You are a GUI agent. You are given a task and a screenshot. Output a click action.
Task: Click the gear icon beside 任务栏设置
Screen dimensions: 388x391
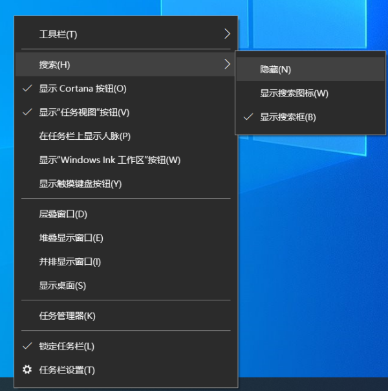pyautogui.click(x=27, y=370)
